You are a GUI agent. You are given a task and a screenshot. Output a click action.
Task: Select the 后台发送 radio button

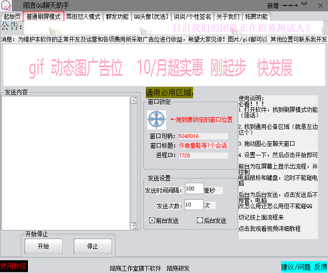(200, 220)
